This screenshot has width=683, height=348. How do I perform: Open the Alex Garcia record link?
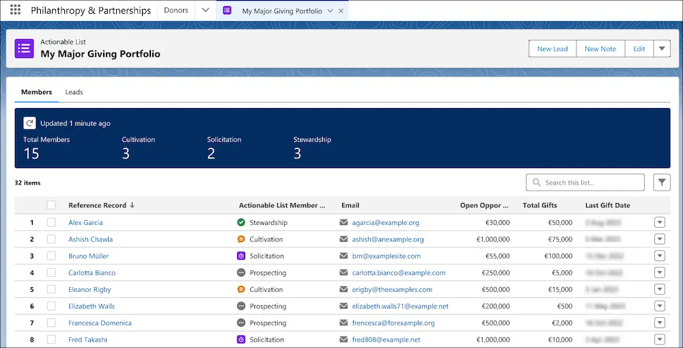[85, 222]
